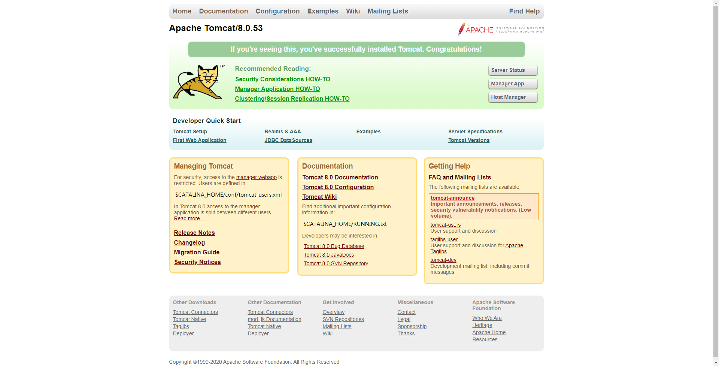Open the Tomcat Setup quick start link
Viewport: 719px width, 366px height.
coord(190,131)
